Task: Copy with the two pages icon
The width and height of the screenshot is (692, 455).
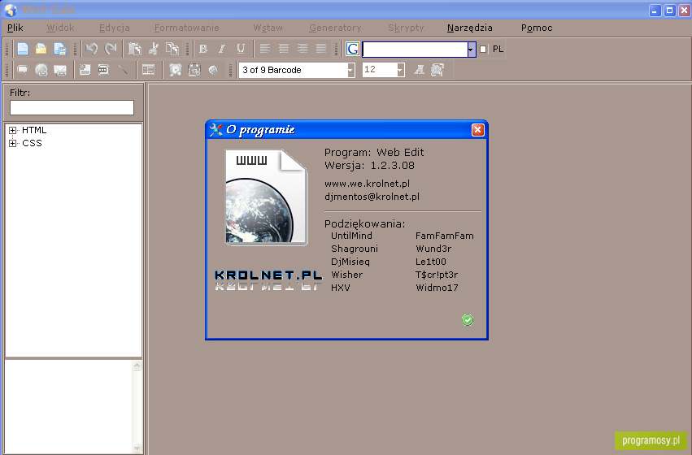Action: (172, 49)
